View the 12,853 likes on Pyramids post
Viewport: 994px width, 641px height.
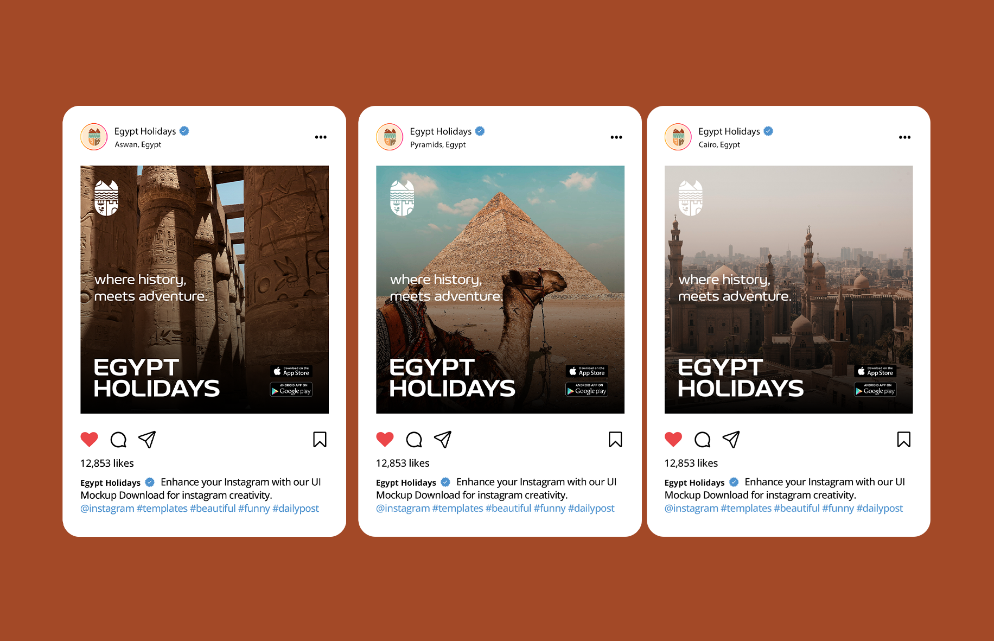point(403,463)
